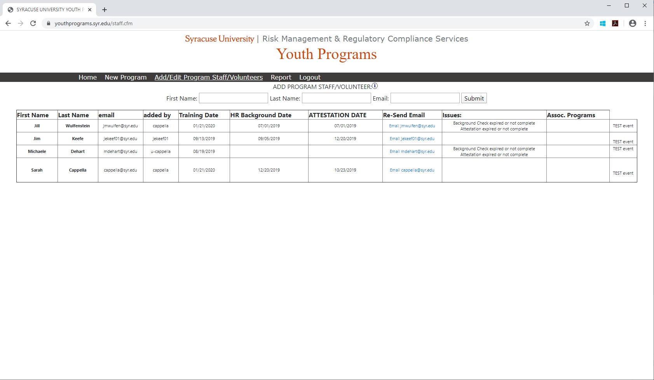Viewport: 654px width, 380px height.
Task: Bookmark this page with the star icon
Action: [x=587, y=23]
